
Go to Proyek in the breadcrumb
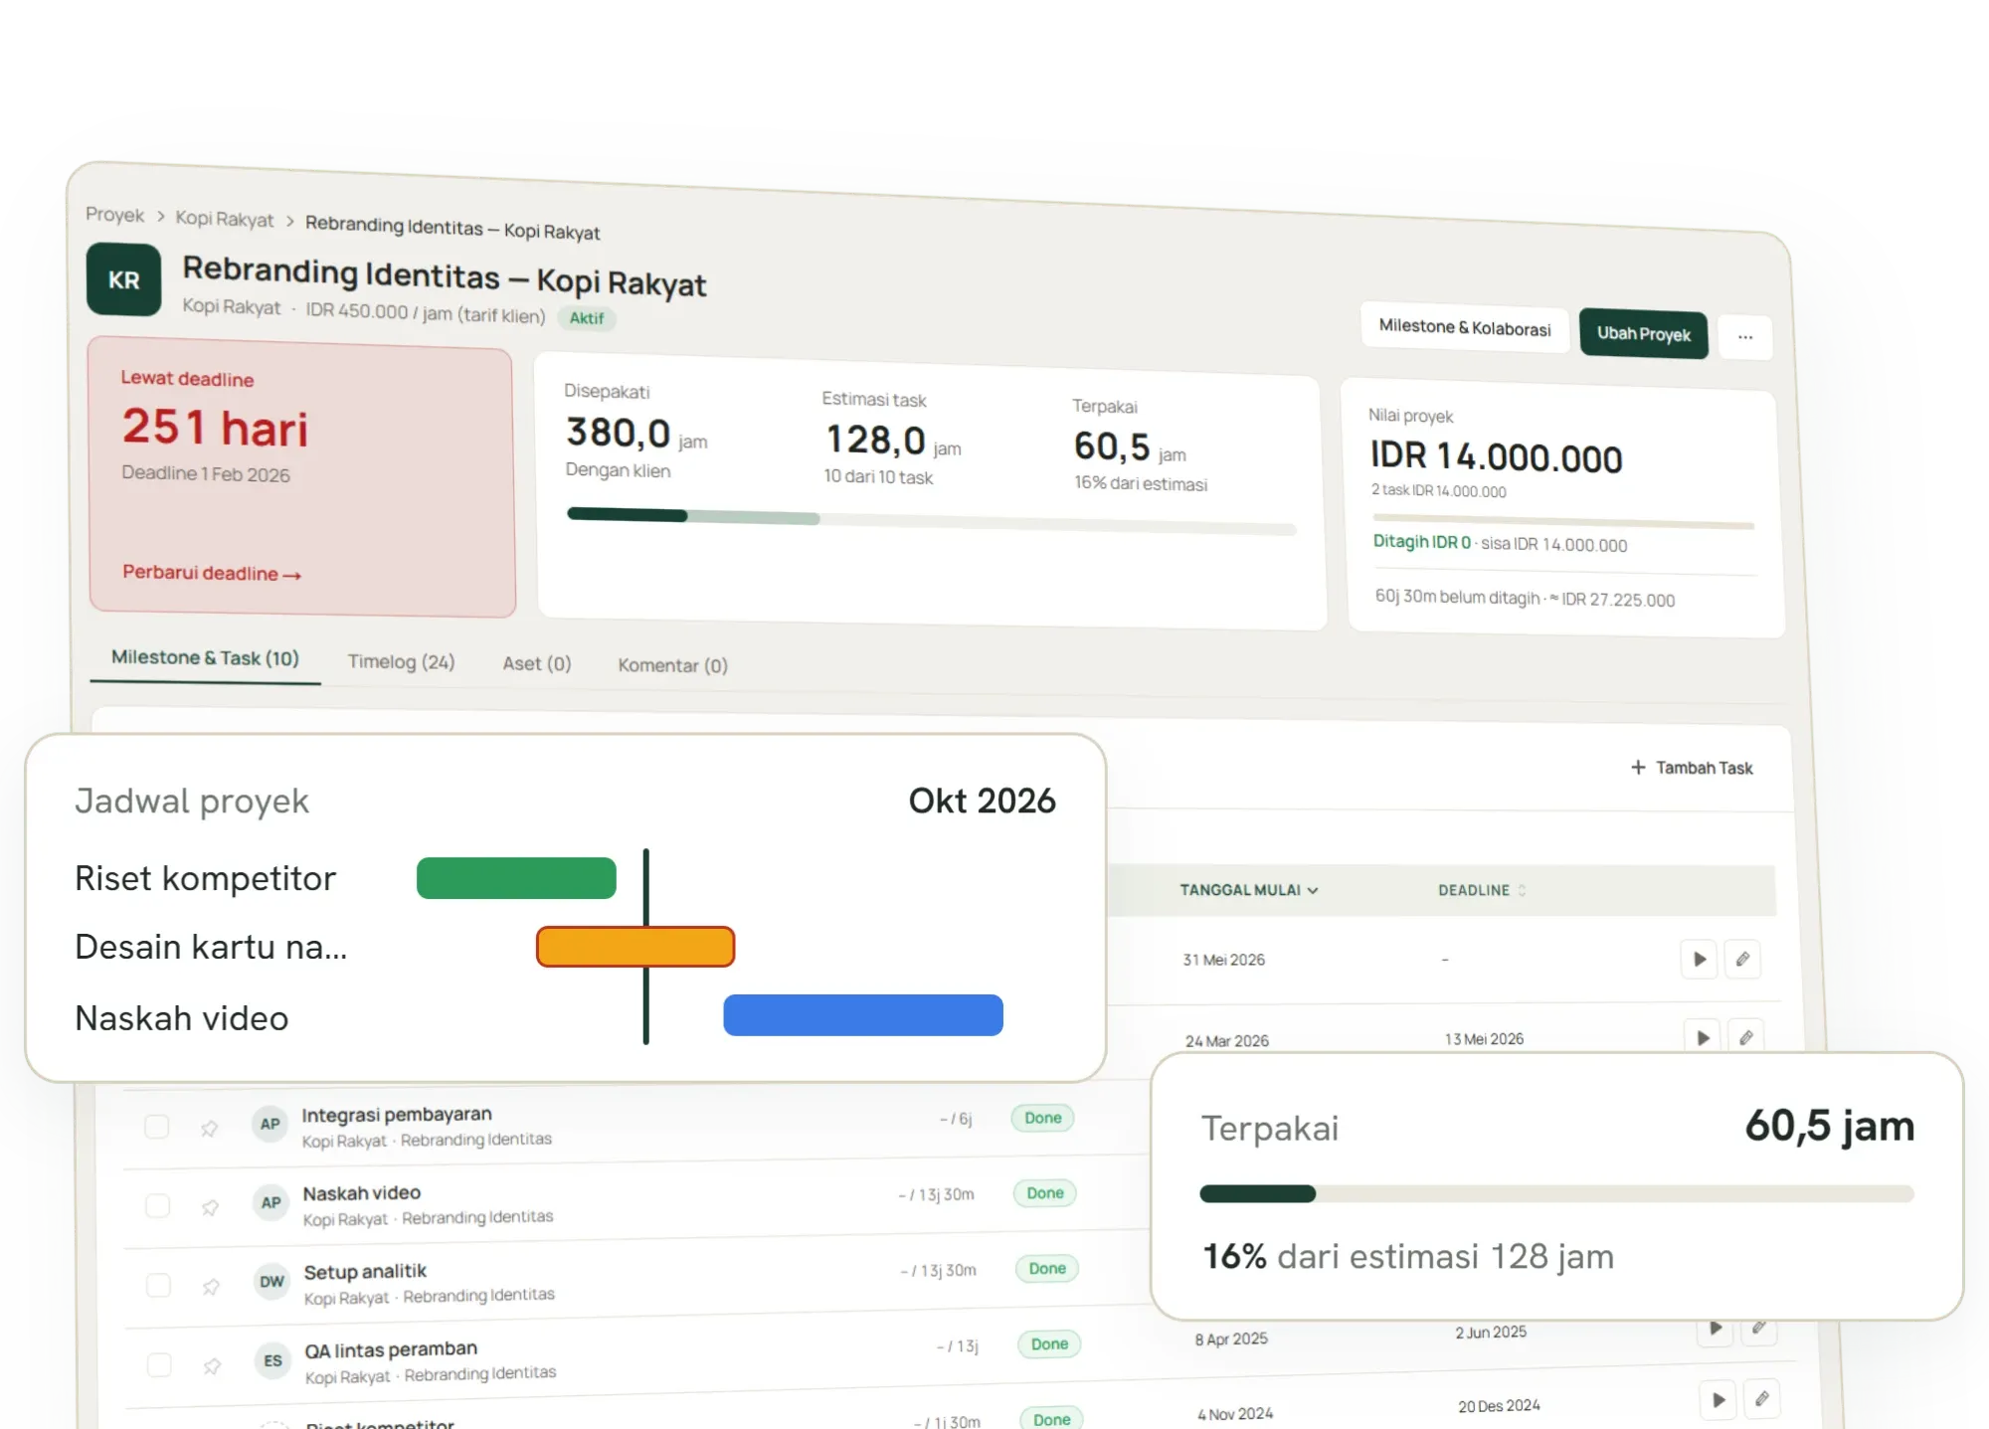point(114,215)
